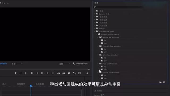Open the sequence 01 panel menu
Screen dimensions: 170x96
tap(8, 3)
